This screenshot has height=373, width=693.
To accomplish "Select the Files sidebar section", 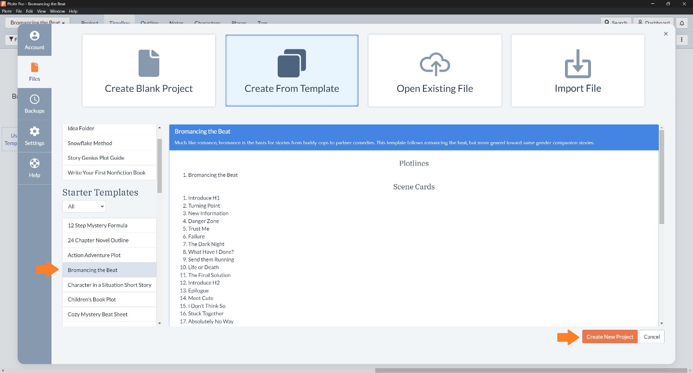I will pos(35,72).
